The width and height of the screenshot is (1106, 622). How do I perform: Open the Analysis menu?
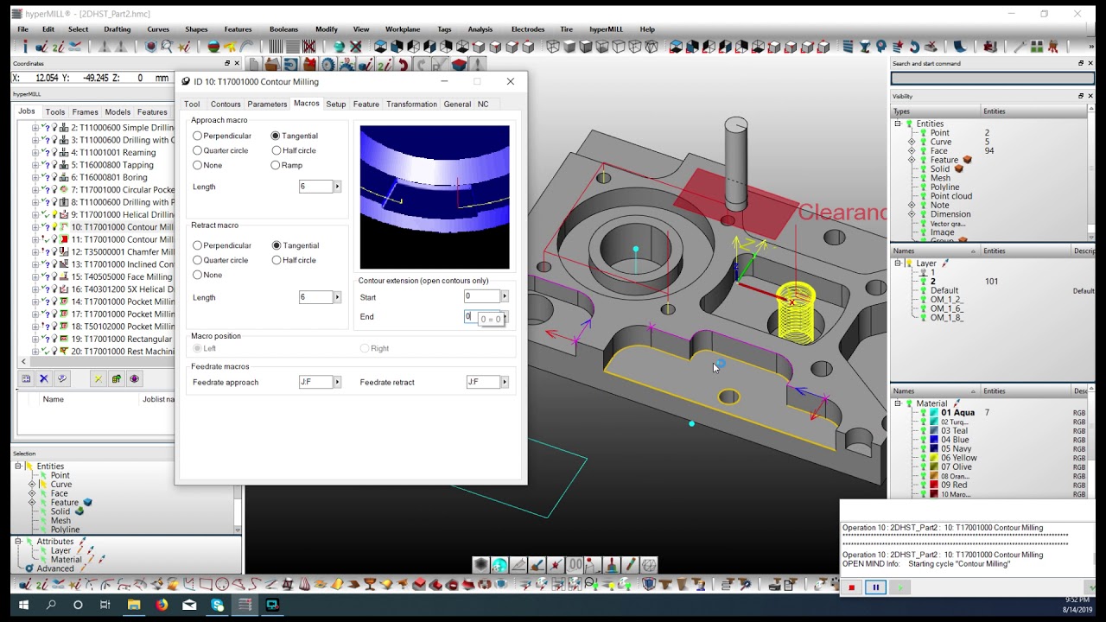click(x=480, y=29)
